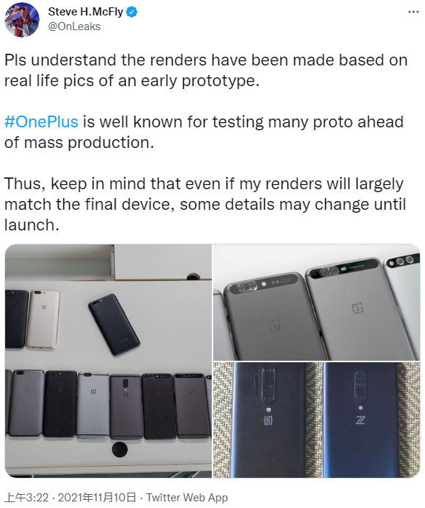Click the 2021年11月10日 date text

tap(97, 497)
